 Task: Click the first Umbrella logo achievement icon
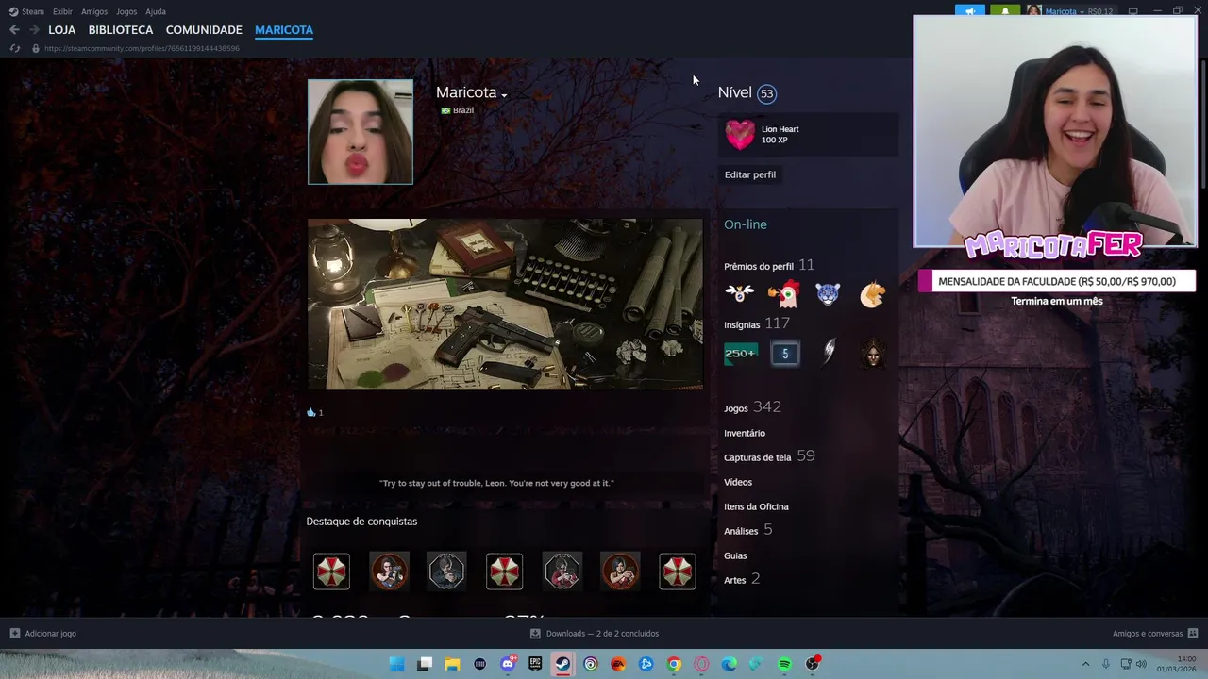click(x=331, y=571)
